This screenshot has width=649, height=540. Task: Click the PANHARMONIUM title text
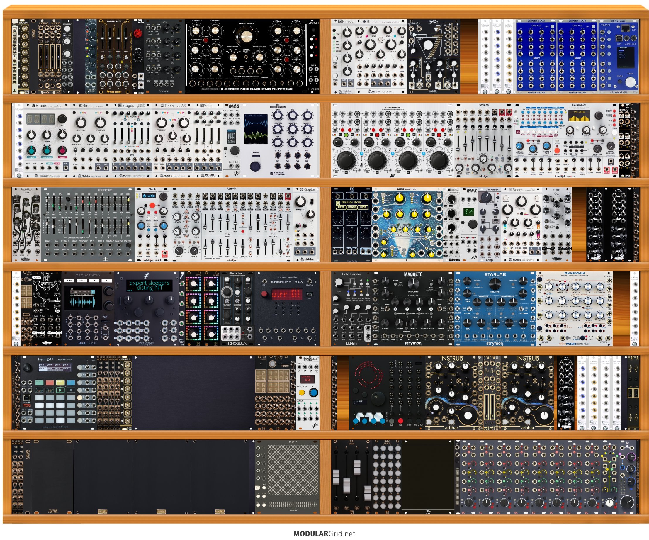click(x=574, y=273)
